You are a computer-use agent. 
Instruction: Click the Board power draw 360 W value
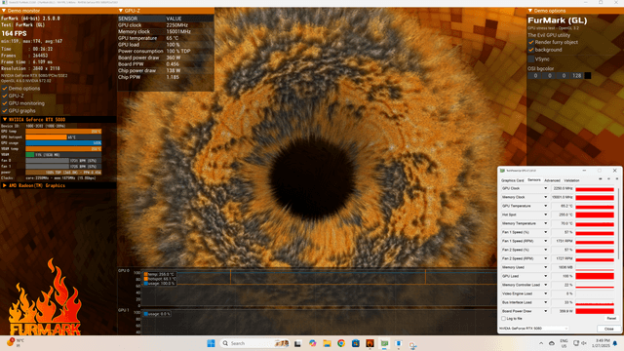point(174,58)
